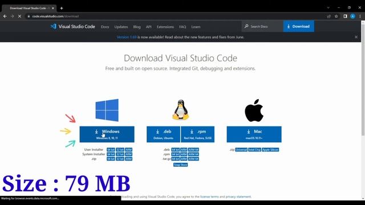Share the page via the share icon
Viewport: 365px width, 205px height.
329,17
